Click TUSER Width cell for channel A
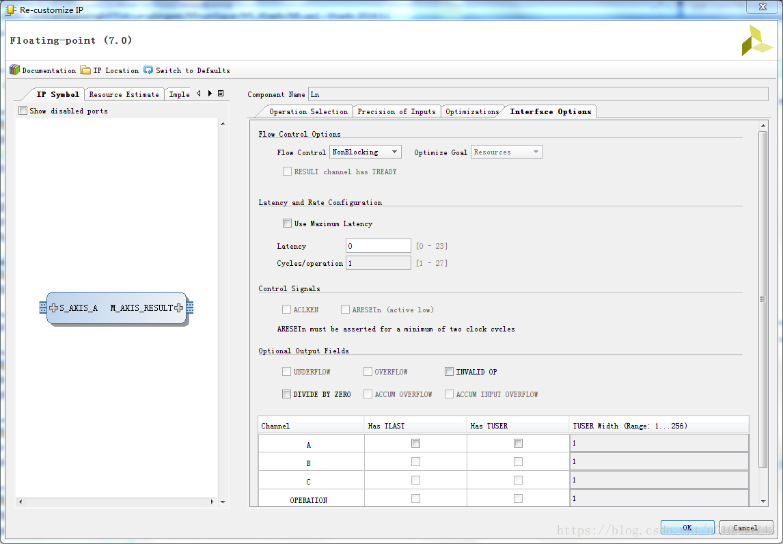The width and height of the screenshot is (783, 544). pos(659,443)
